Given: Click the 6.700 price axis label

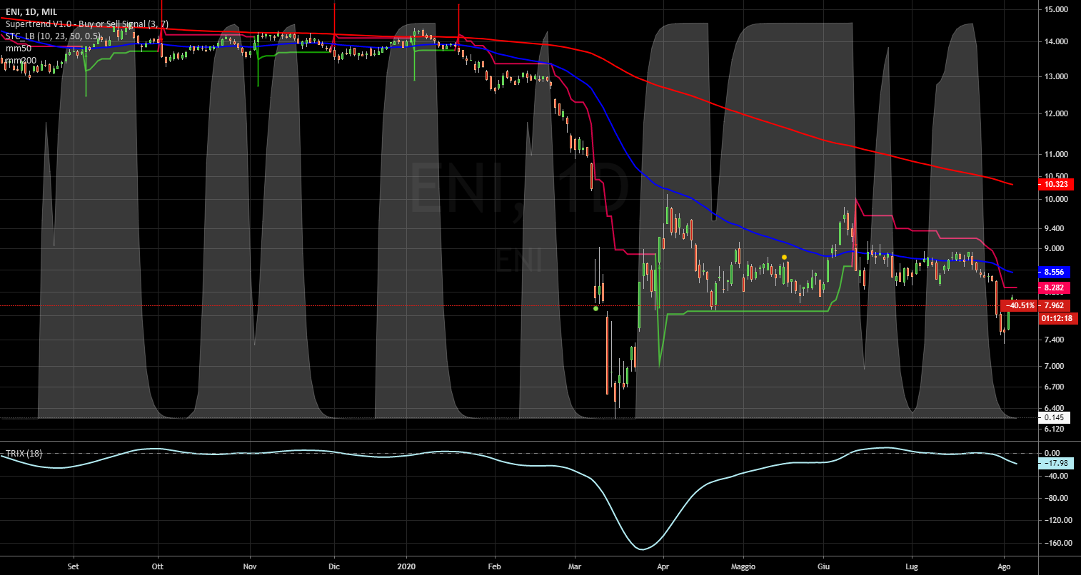Looking at the screenshot, I should pyautogui.click(x=1055, y=387).
